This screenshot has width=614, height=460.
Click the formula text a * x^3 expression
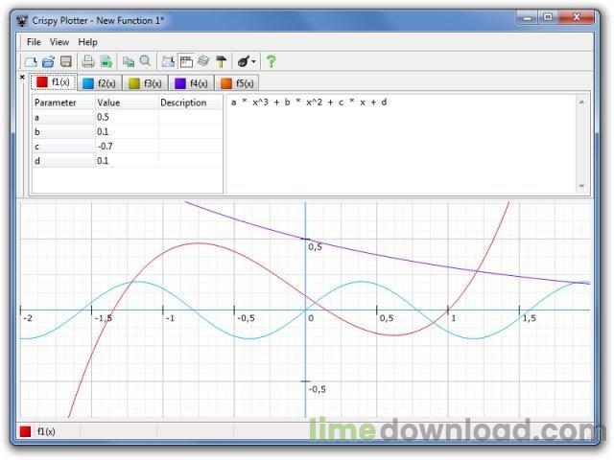(x=309, y=103)
